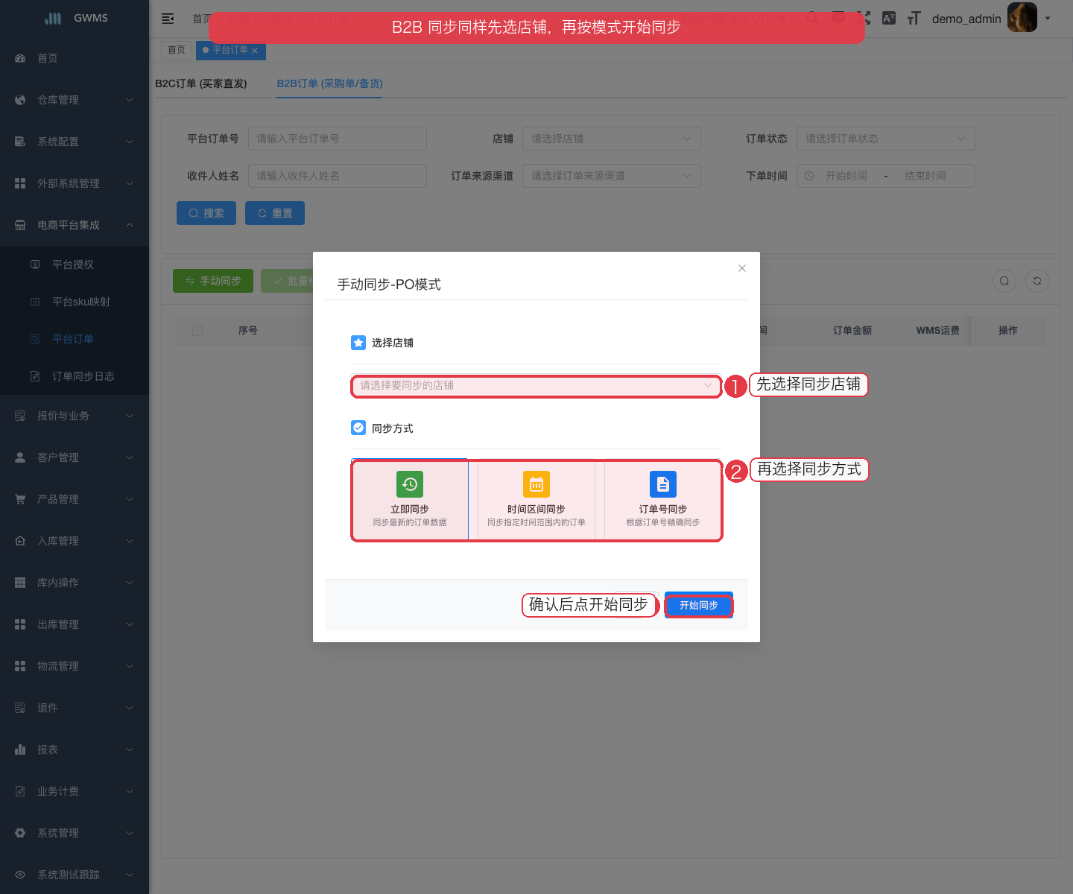This screenshot has height=894, width=1073.
Task: Expand 报表 sidebar menu
Action: [x=75, y=749]
